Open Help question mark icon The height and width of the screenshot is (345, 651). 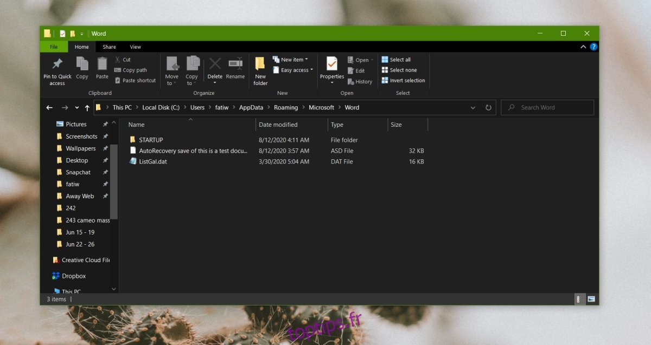point(593,47)
